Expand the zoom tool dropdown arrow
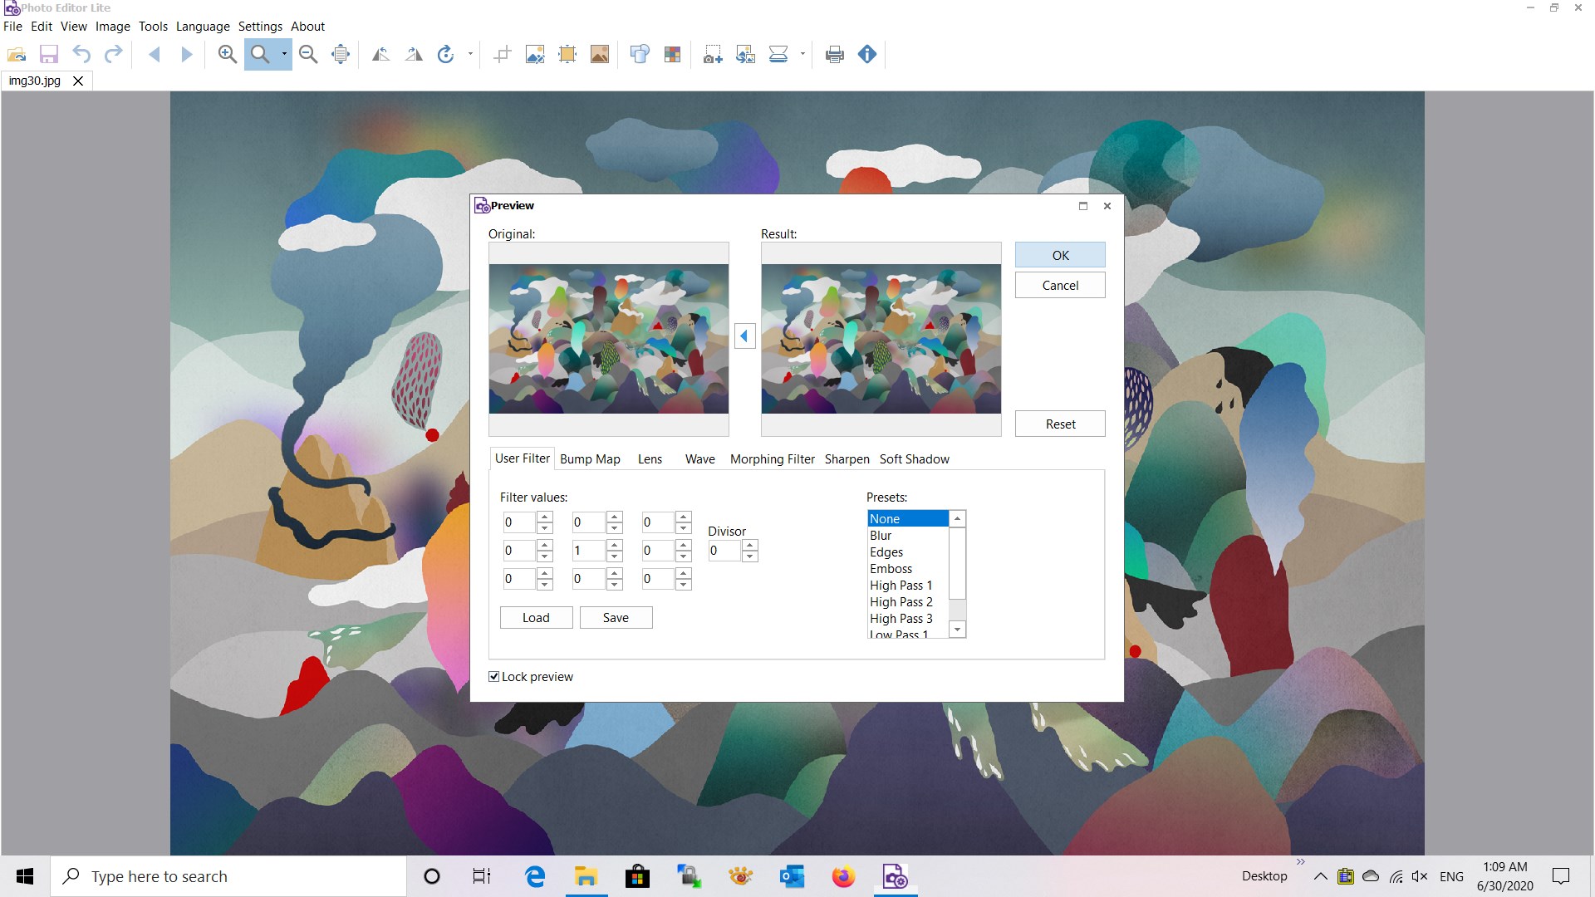 coord(284,55)
